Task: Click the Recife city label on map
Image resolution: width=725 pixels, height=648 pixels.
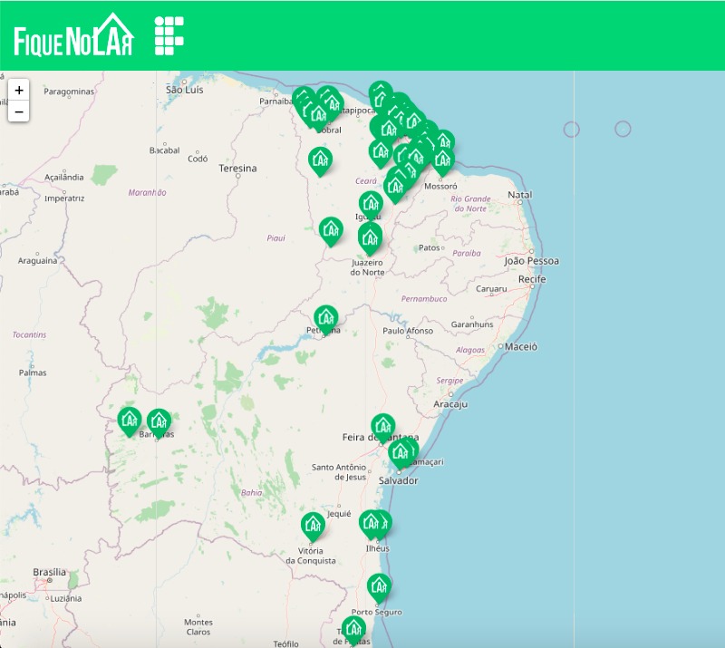Action: pos(532,279)
